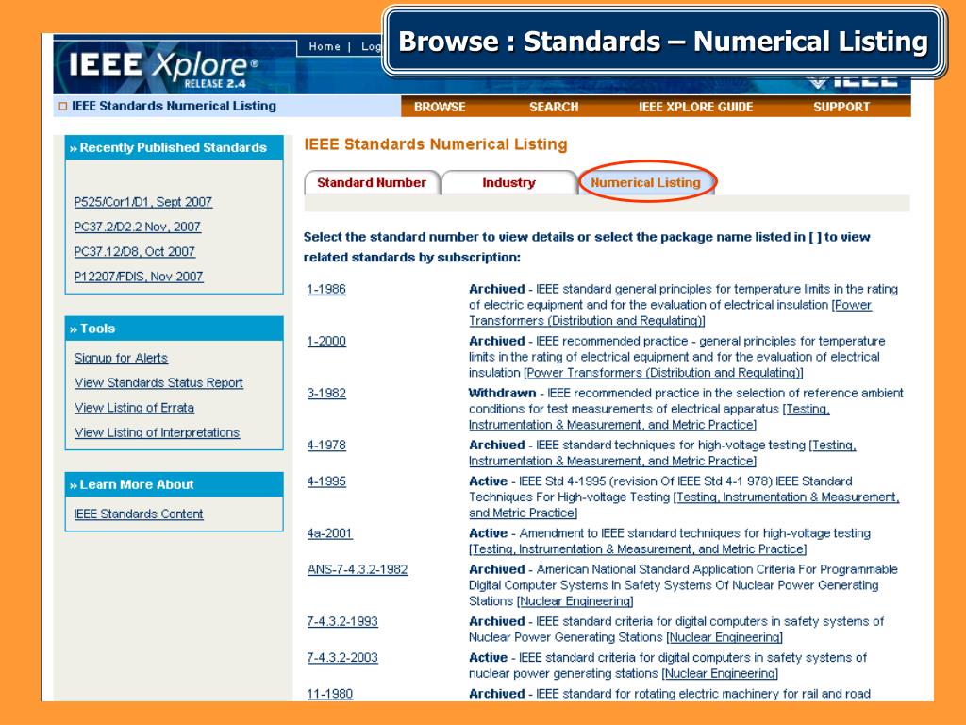The height and width of the screenshot is (725, 966).
Task: Open the SEARCH menu
Action: pyautogui.click(x=553, y=107)
